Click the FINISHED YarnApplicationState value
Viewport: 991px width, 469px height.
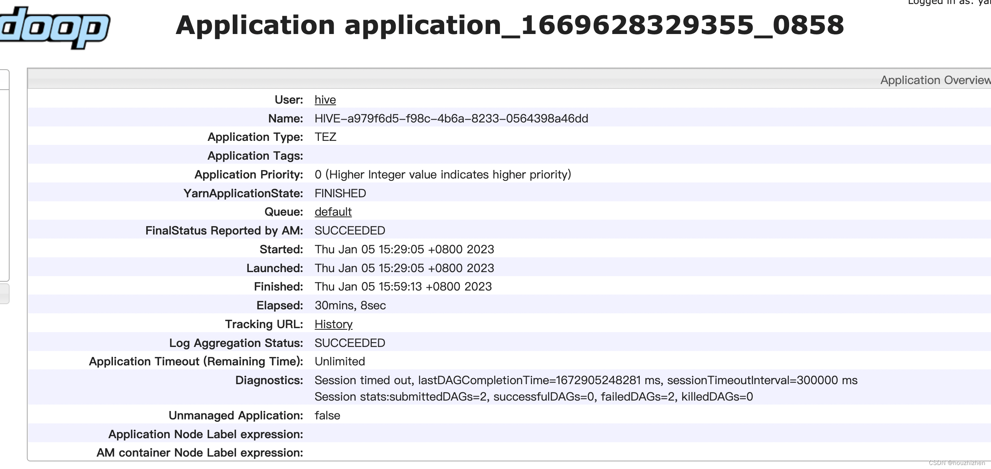[x=340, y=193]
